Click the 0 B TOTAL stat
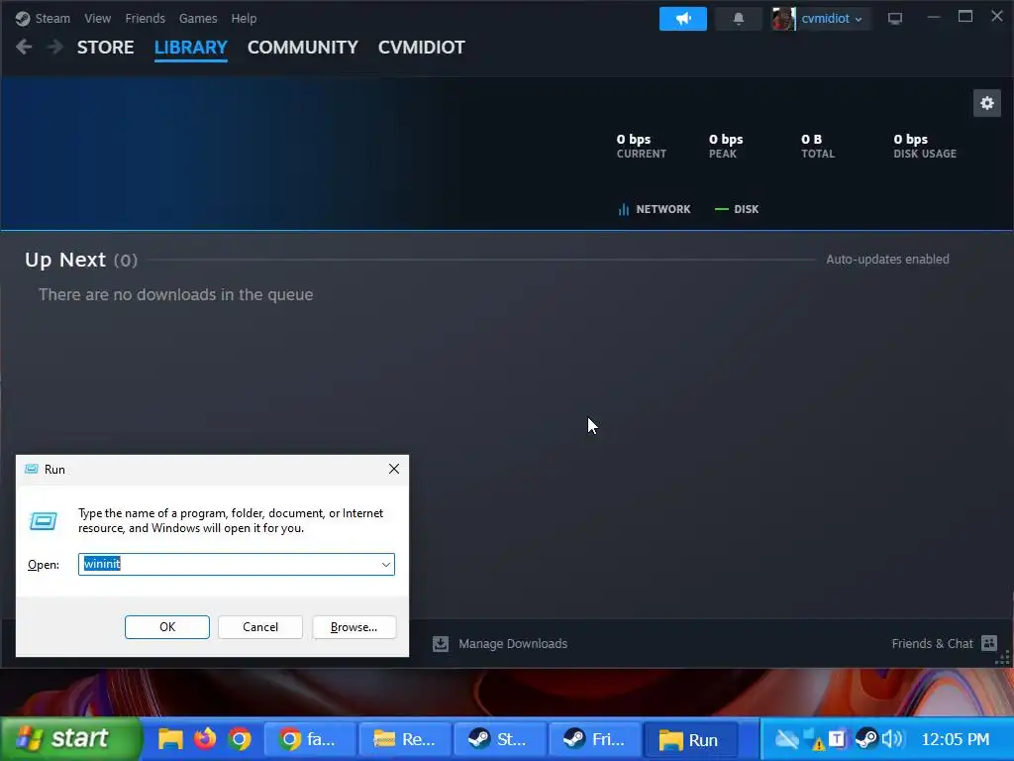This screenshot has width=1014, height=761. (x=817, y=146)
